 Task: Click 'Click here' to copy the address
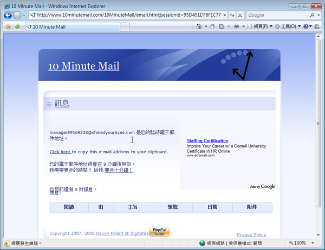pyautogui.click(x=60, y=152)
